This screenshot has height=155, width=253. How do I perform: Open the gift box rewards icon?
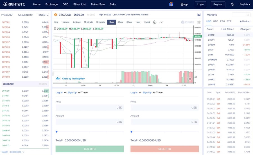(x=171, y=4)
